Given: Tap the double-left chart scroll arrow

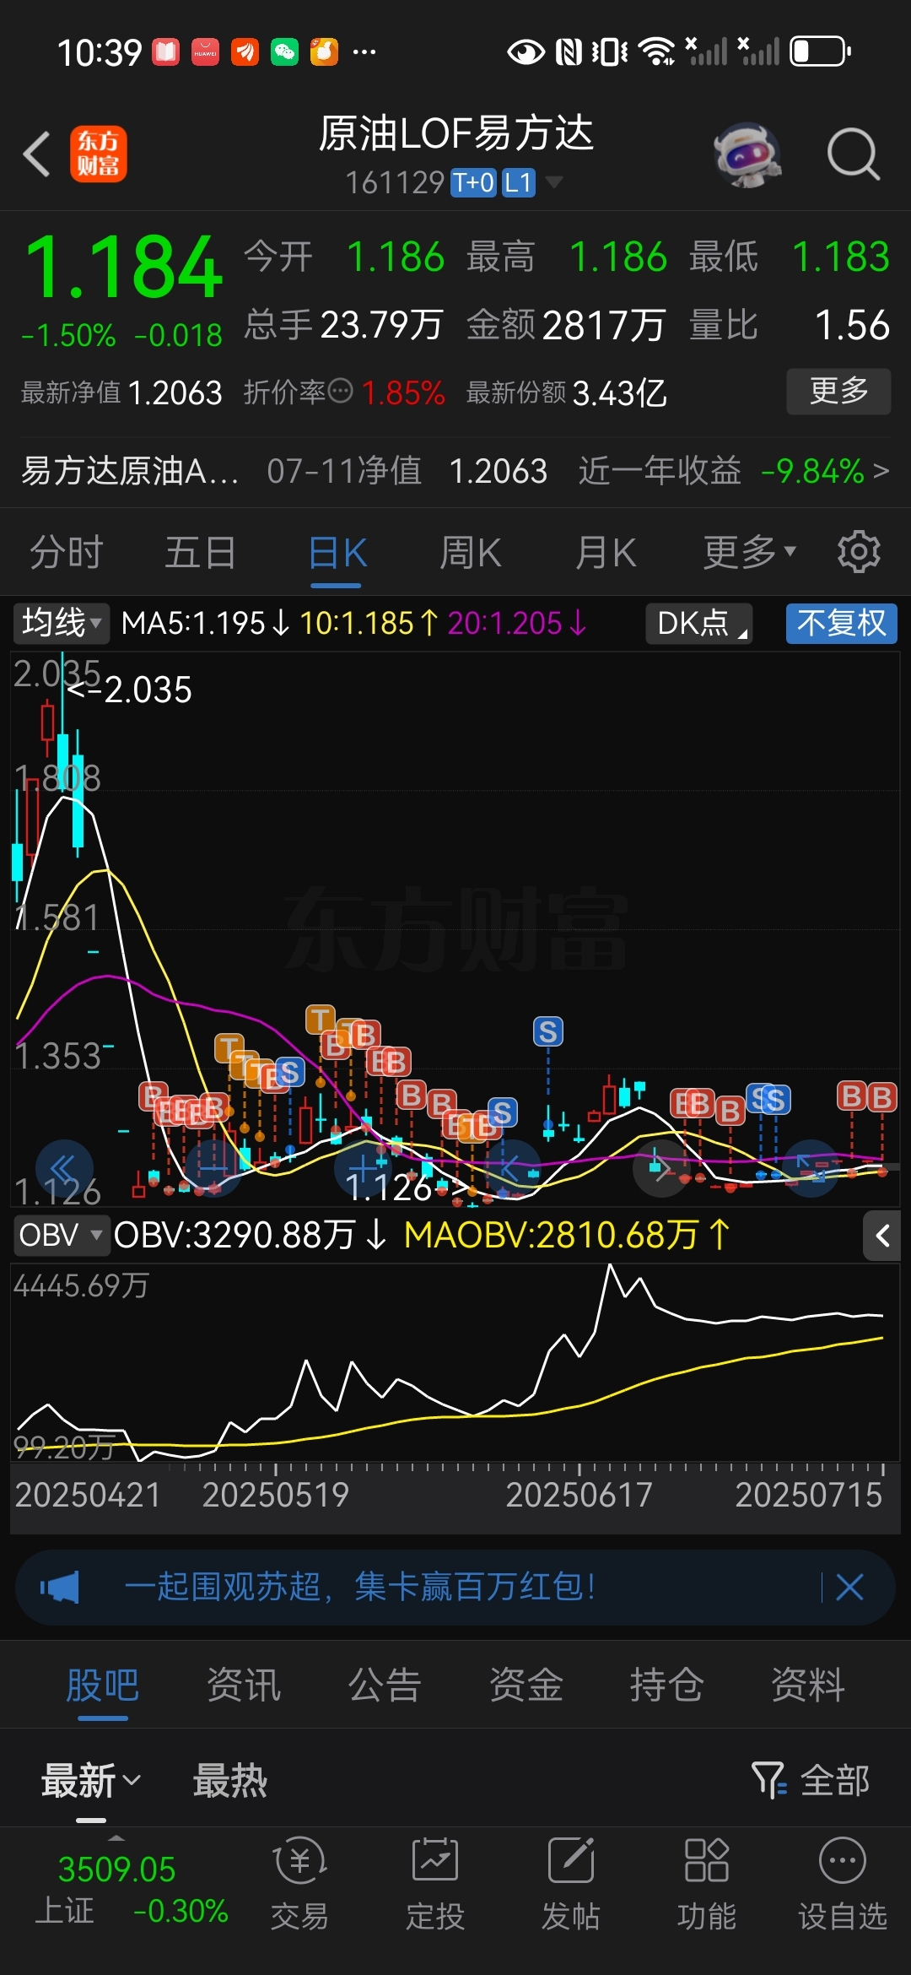Looking at the screenshot, I should tap(65, 1168).
